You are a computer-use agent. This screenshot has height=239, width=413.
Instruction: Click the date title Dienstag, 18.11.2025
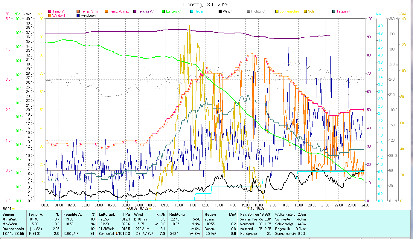(206, 4)
